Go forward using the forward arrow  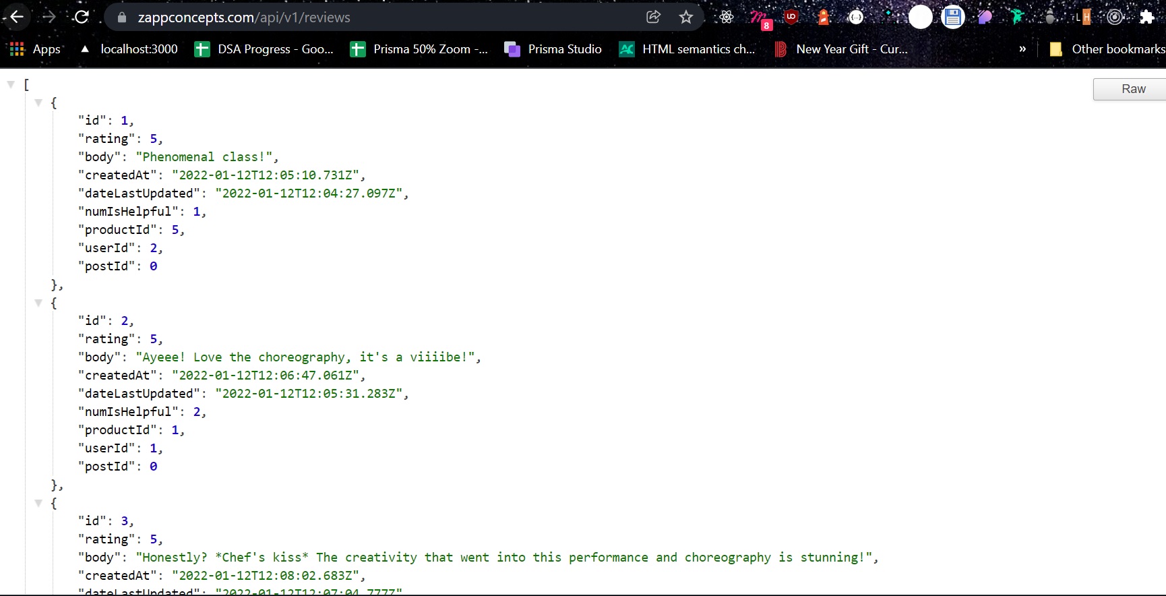coord(49,17)
